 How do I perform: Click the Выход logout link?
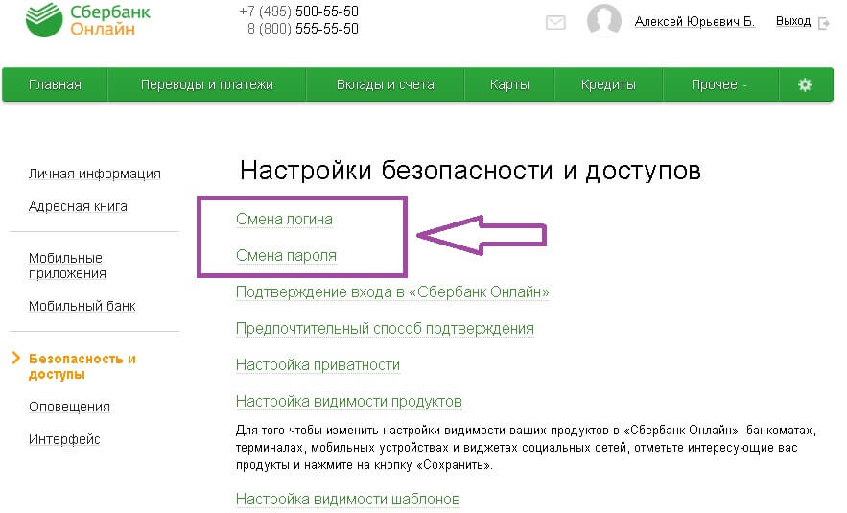pos(793,21)
